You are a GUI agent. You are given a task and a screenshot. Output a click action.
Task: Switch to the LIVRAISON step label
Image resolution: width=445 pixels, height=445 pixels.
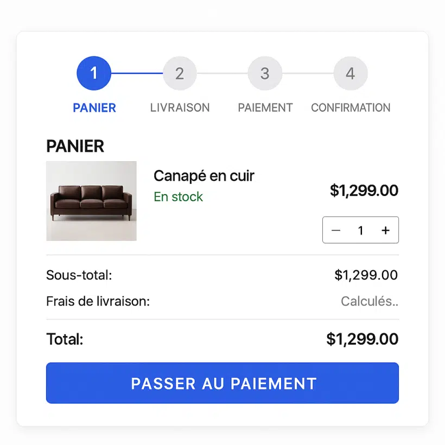[180, 108]
